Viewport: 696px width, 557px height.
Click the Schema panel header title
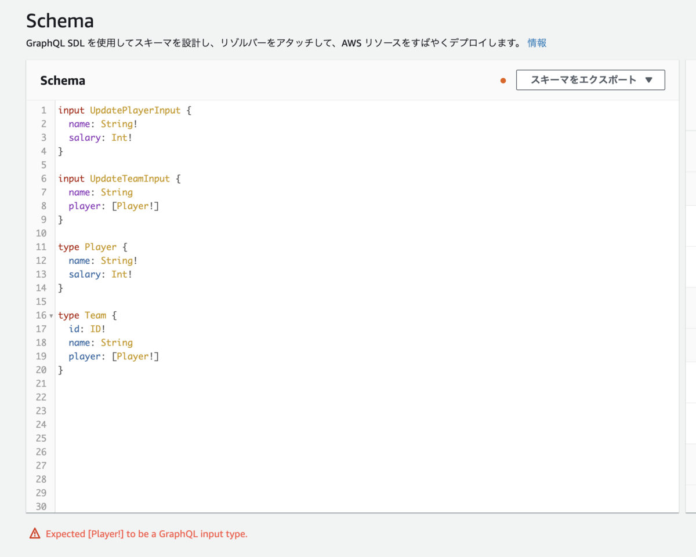pyautogui.click(x=63, y=81)
